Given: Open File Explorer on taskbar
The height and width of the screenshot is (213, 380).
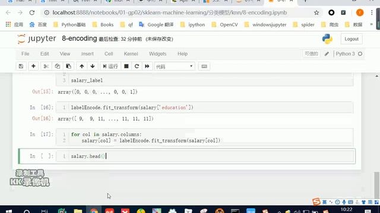Looking at the screenshot, I should [78, 211].
